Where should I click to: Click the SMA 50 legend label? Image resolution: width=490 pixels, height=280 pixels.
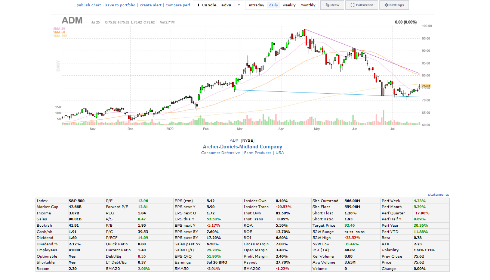pos(59,32)
